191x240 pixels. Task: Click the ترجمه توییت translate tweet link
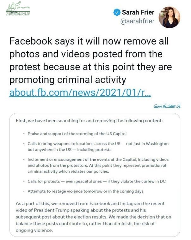[167, 105]
